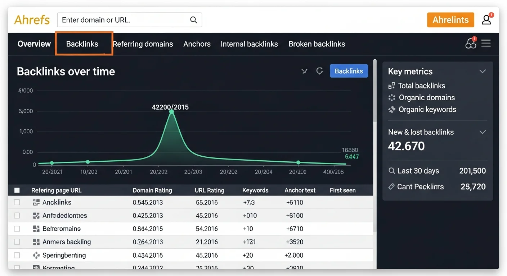Open the hamburger menu

486,43
